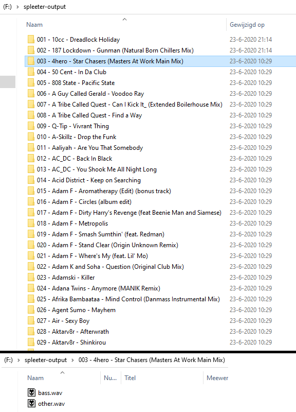Click folder icon for 014 - Acid District
Image resolution: width=296 pixels, height=412 pixels.
tap(31, 180)
